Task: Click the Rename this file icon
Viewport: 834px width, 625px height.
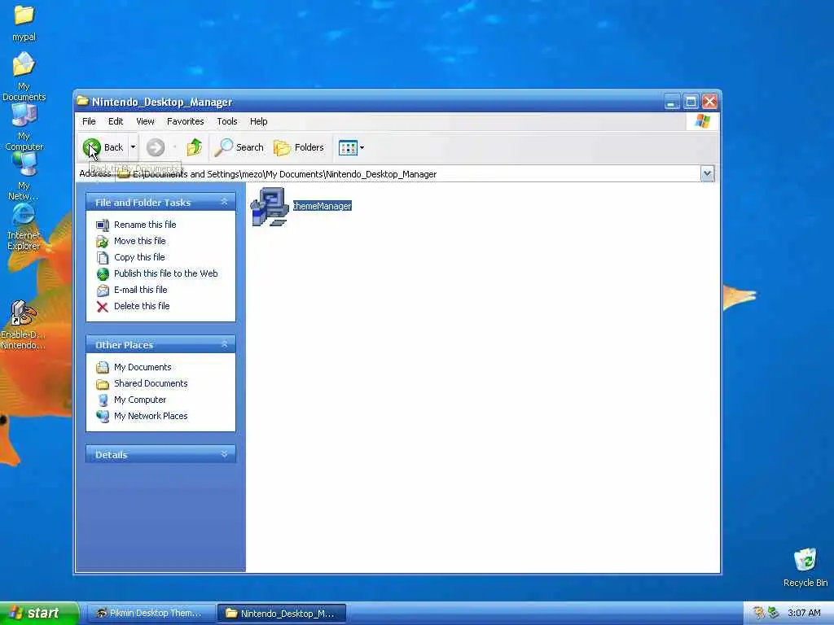Action: coord(102,225)
